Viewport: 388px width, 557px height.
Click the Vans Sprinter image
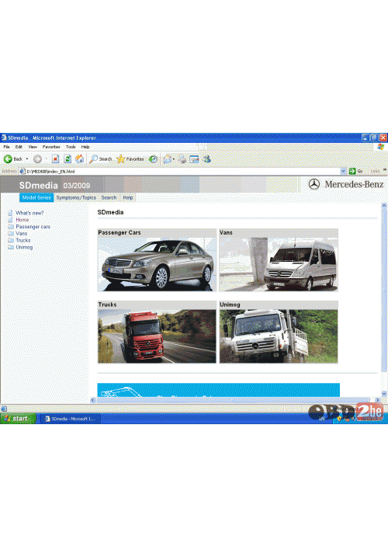(x=279, y=264)
